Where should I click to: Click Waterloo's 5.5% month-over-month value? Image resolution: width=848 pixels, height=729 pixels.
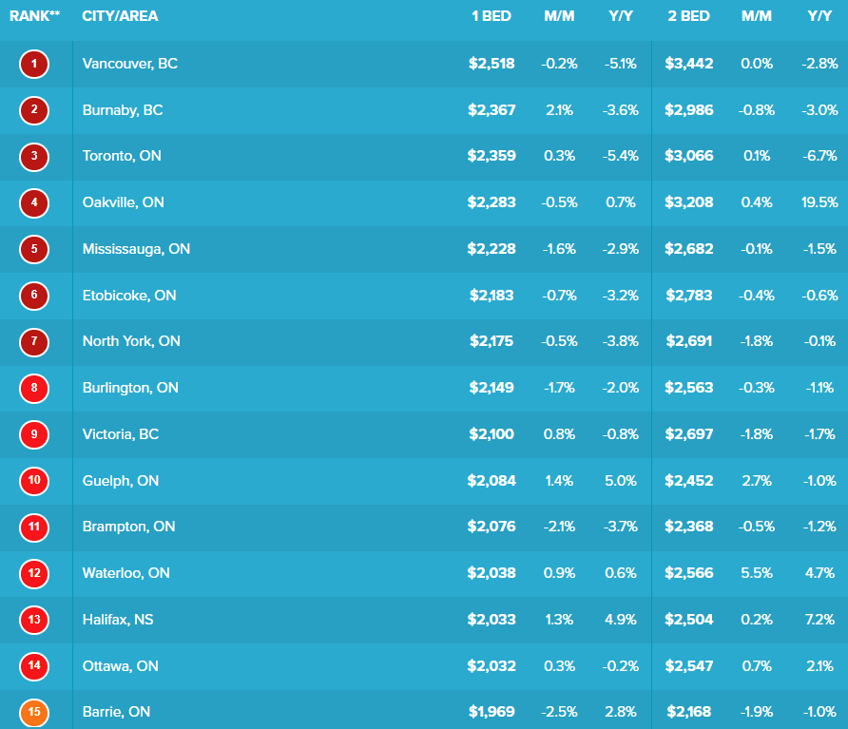click(x=758, y=573)
